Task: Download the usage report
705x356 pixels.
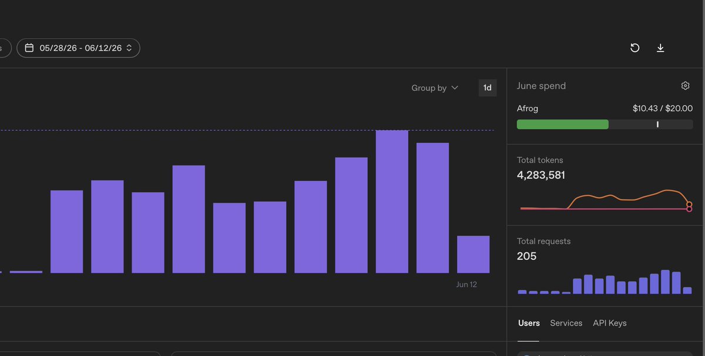Action: coord(660,48)
